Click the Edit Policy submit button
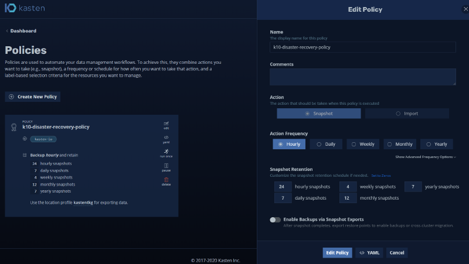This screenshot has height=264, width=469. (x=338, y=253)
